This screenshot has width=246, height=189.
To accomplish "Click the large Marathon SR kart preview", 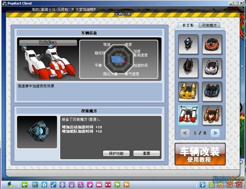I will [x=48, y=63].
